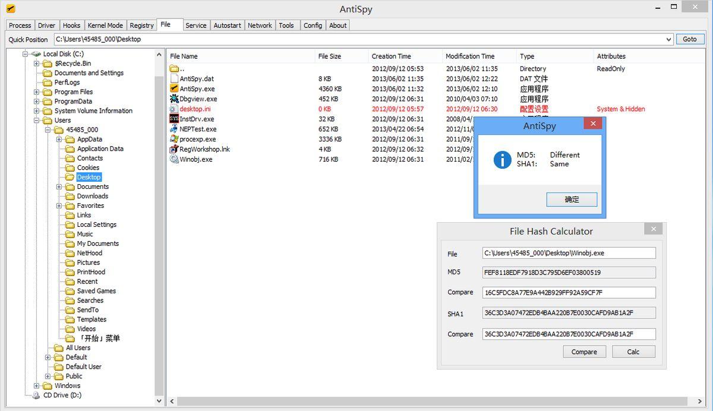Click the folder icon beside Videos
The width and height of the screenshot is (713, 411).
pos(70,329)
